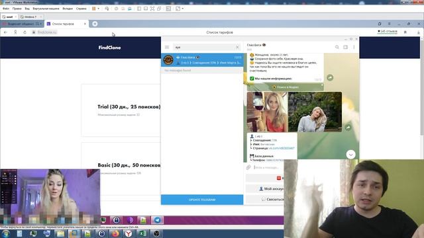424x238 pixels.
Task: Click the findclone.ru address field
Action: coord(47,32)
